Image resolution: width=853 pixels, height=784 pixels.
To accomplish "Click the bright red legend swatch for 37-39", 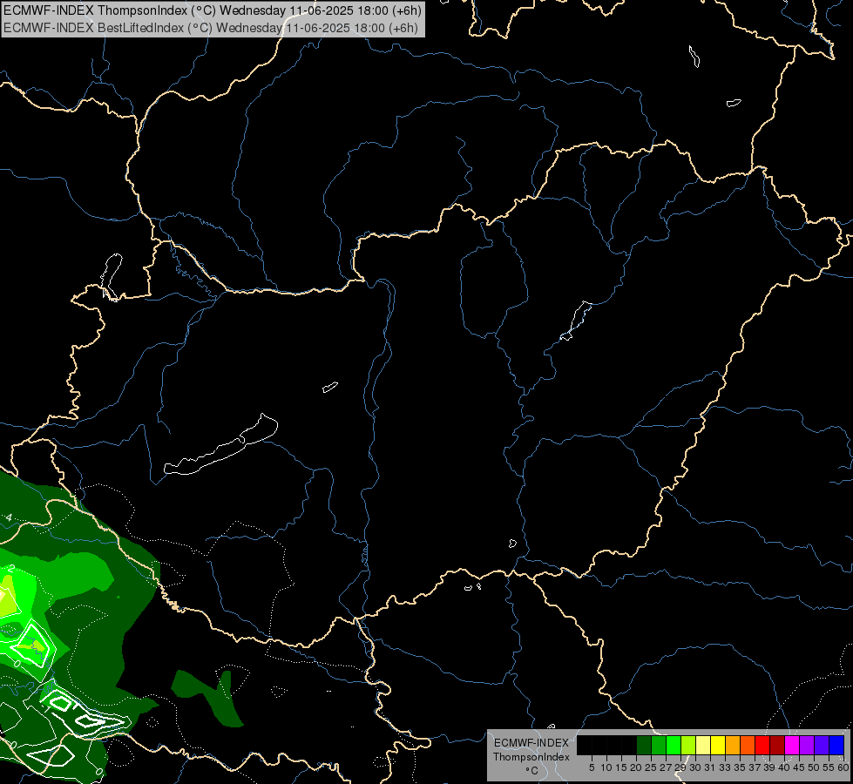I will [x=762, y=745].
